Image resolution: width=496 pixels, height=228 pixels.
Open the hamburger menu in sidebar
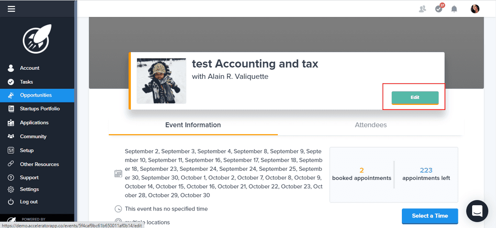(x=11, y=9)
